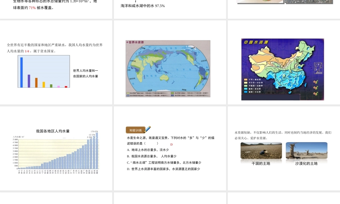
Task: Click the 175 078 value label on chart
Action: (x=94, y=132)
